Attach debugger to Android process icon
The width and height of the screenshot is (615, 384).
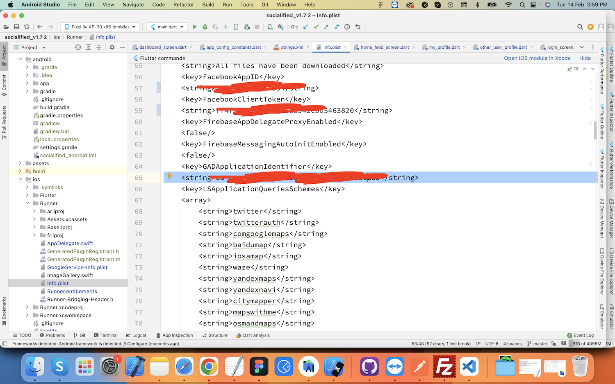pyautogui.click(x=247, y=27)
